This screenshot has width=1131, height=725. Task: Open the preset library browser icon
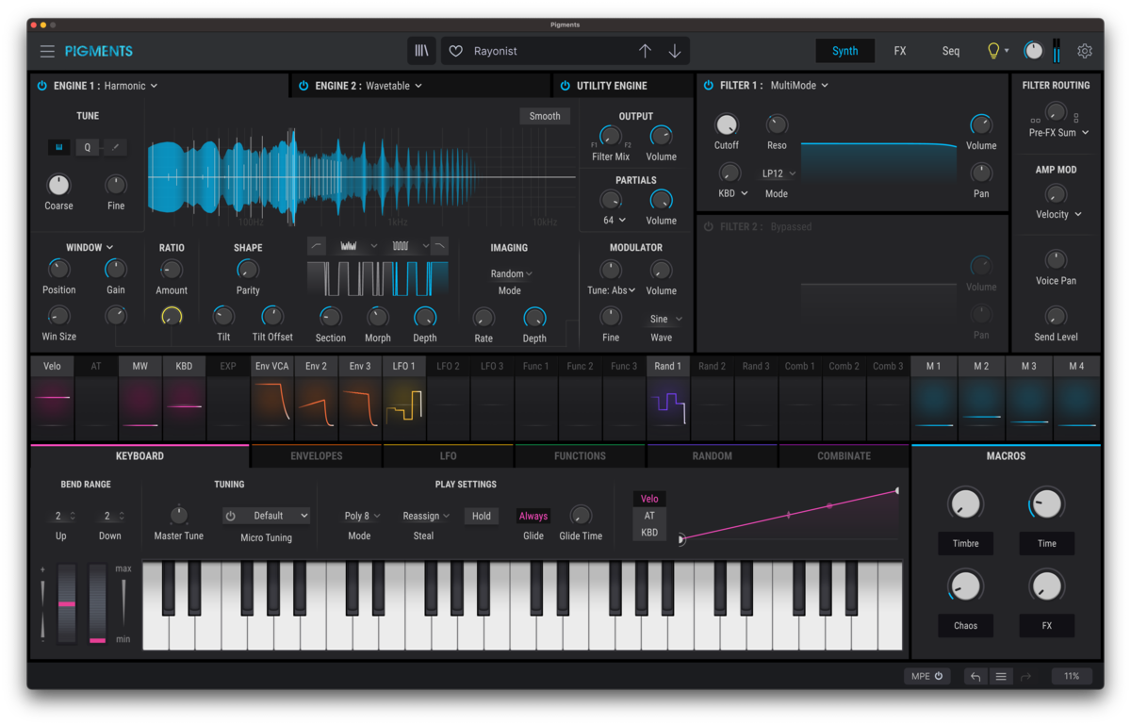421,51
